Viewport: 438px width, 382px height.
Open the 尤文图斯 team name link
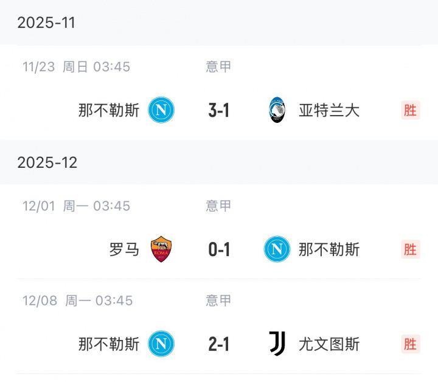pyautogui.click(x=329, y=344)
